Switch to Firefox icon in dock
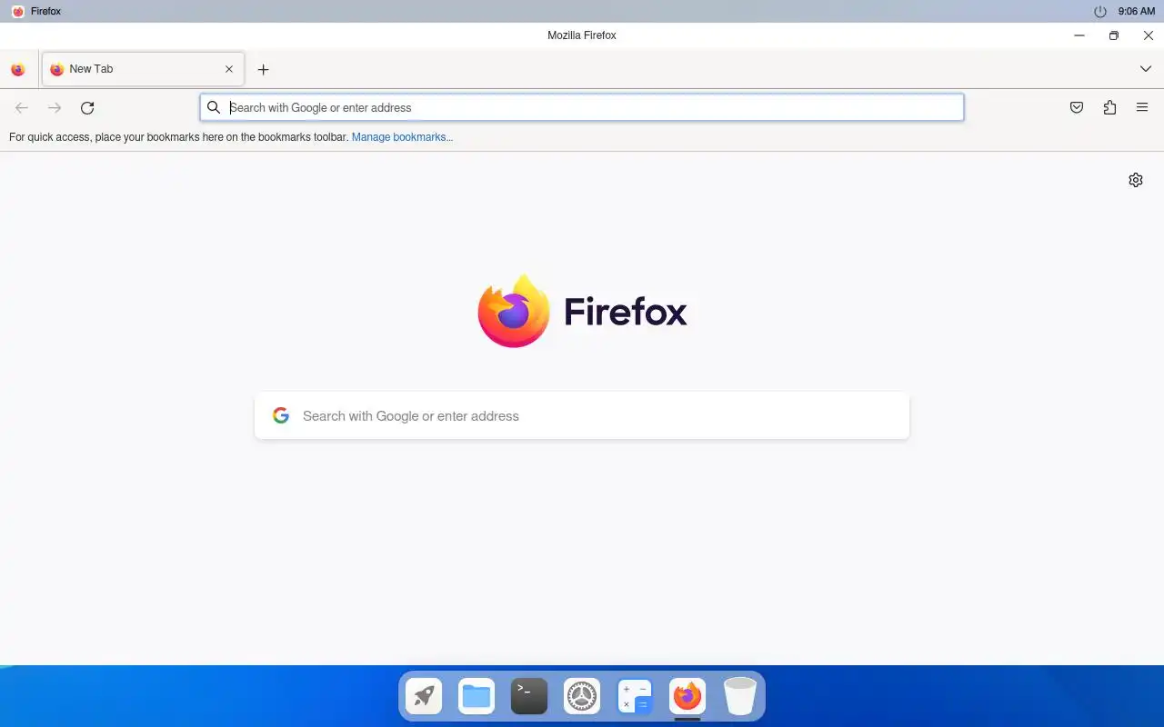The image size is (1164, 727). coord(687,697)
